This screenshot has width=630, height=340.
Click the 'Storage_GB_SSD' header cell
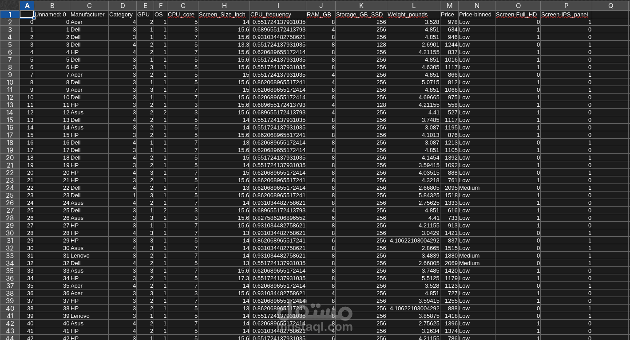point(361,14)
